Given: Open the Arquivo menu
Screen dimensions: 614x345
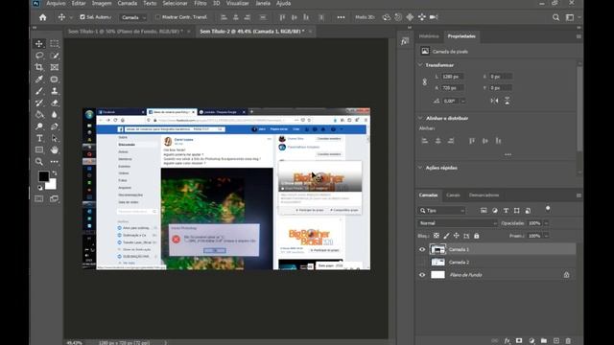Looking at the screenshot, I should click(56, 3).
